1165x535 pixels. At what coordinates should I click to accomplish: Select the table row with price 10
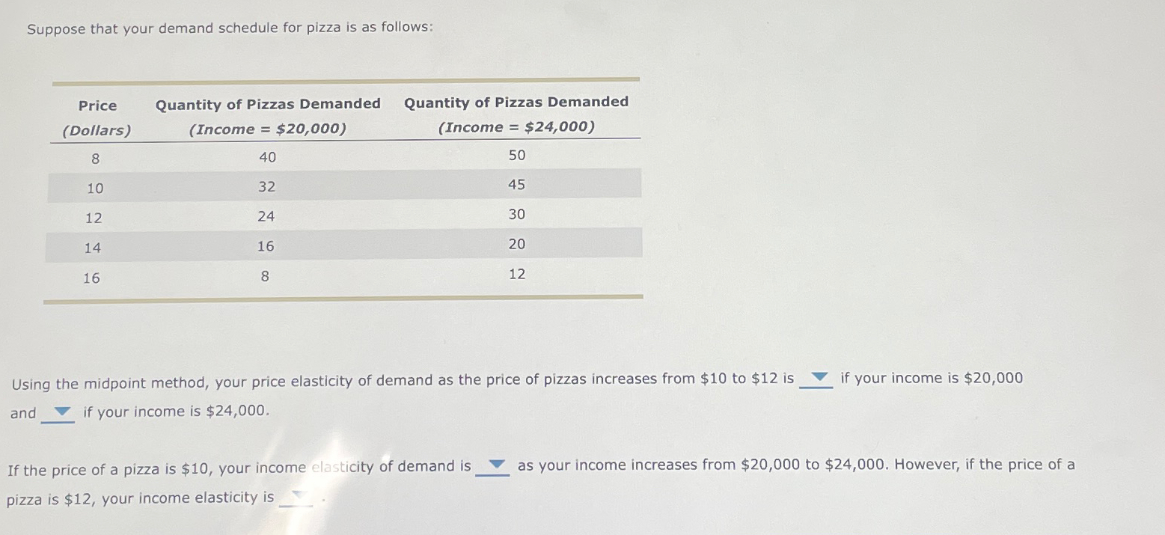click(344, 186)
